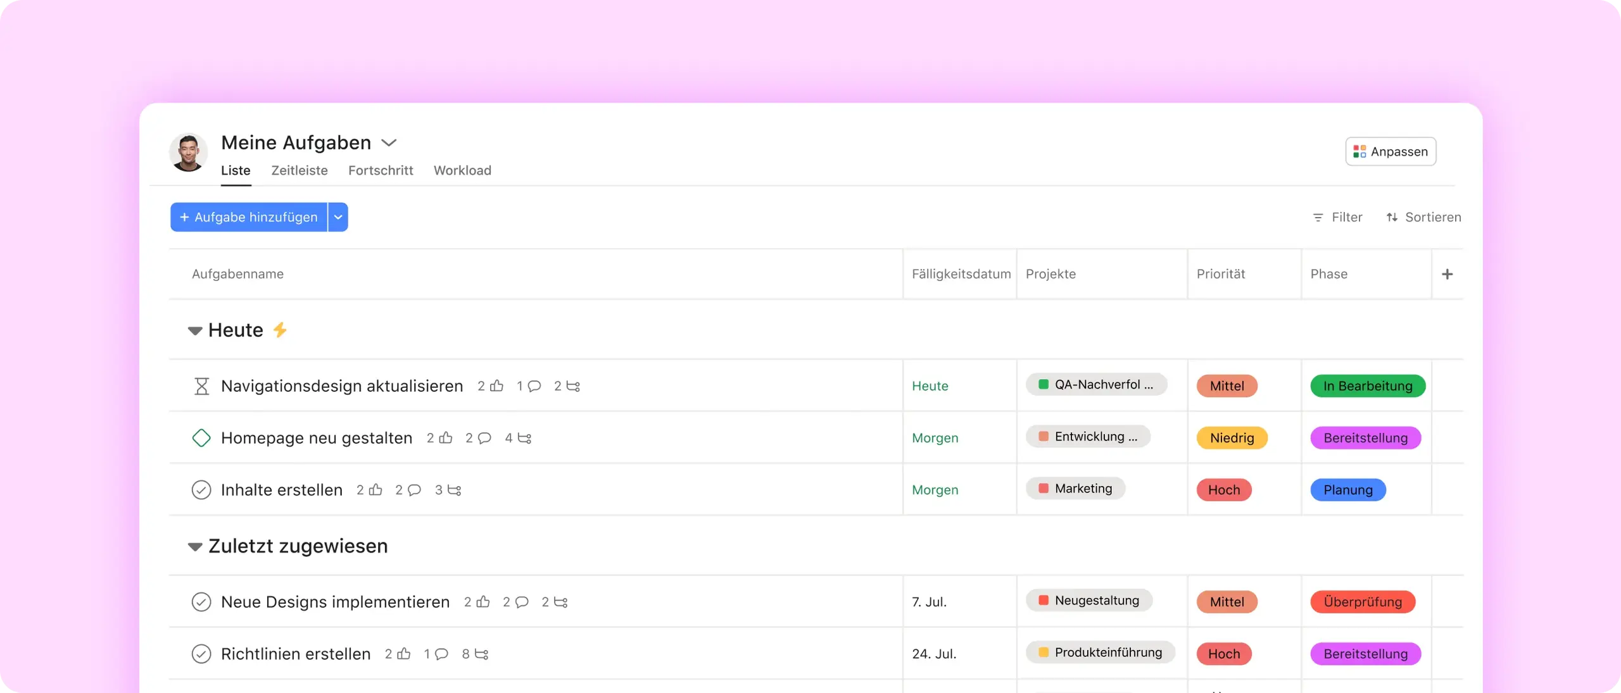1621x693 pixels.
Task: Click the Filter icon in the toolbar
Action: pyautogui.click(x=1318, y=217)
